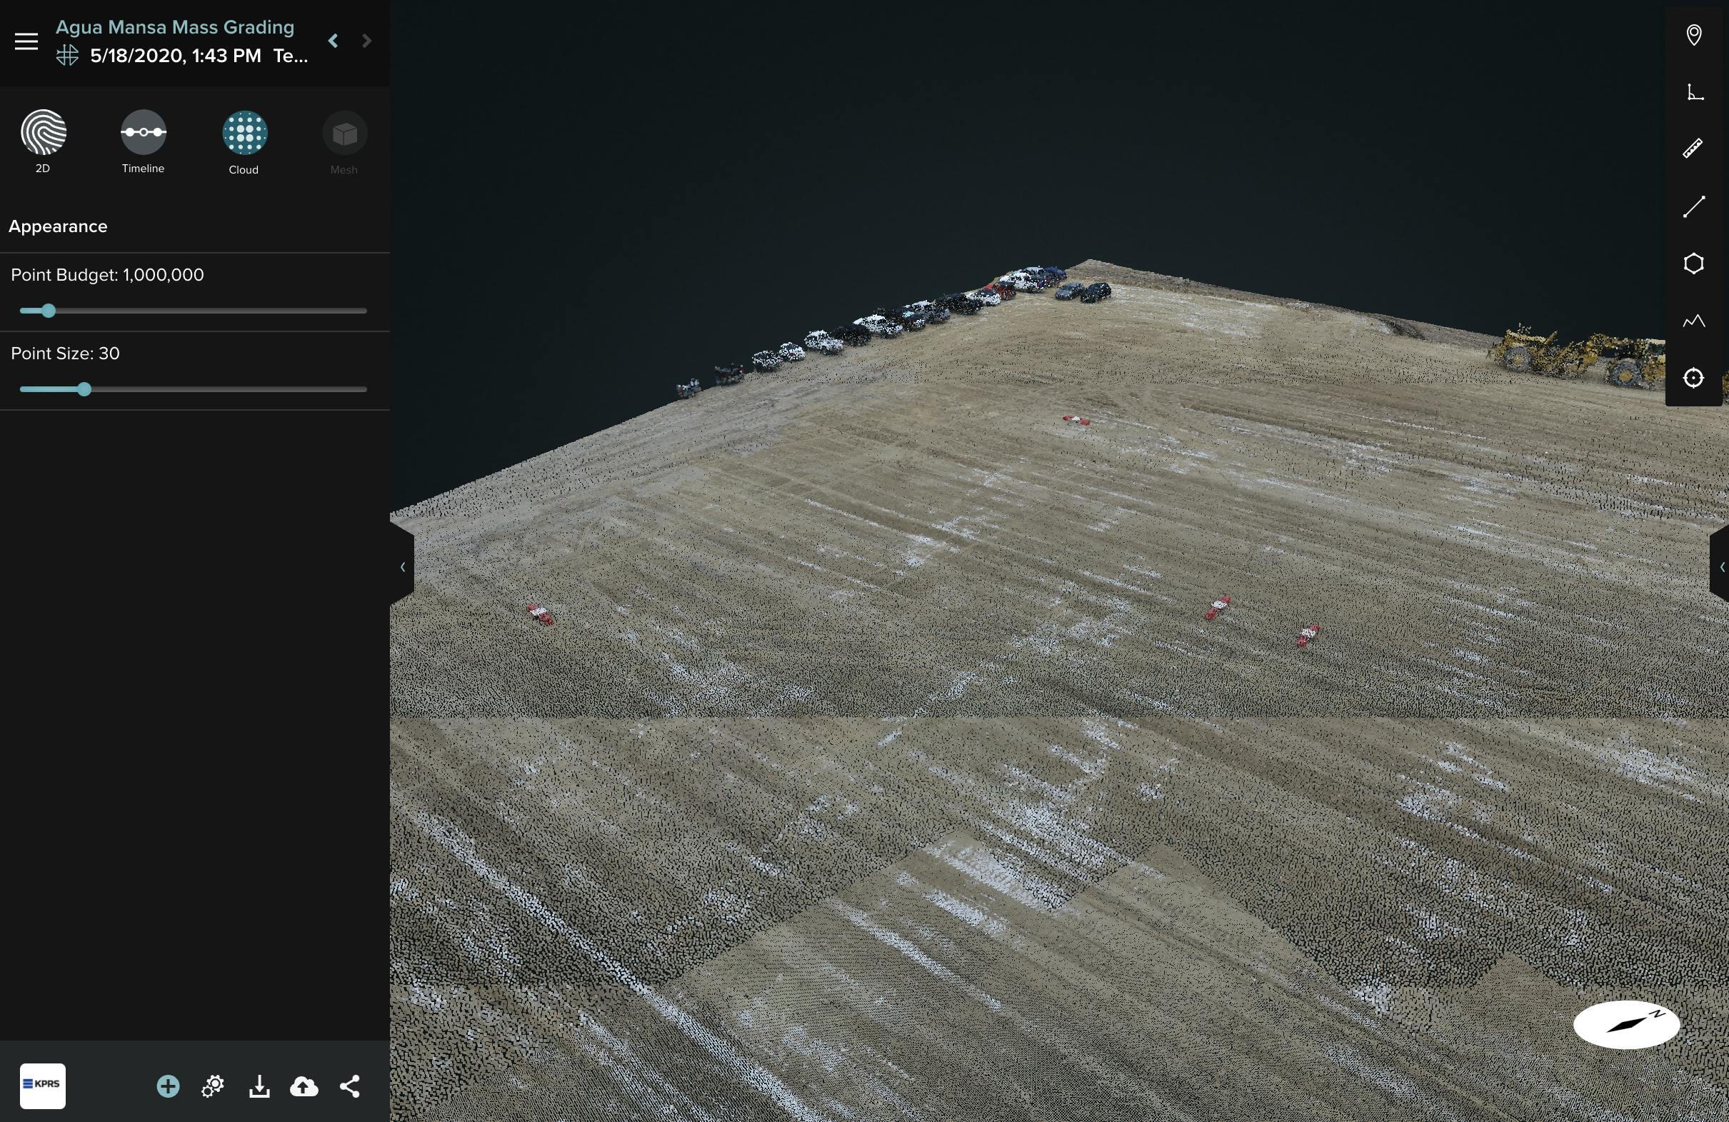This screenshot has height=1122, width=1729.
Task: Click the cloud upload icon
Action: point(303,1087)
